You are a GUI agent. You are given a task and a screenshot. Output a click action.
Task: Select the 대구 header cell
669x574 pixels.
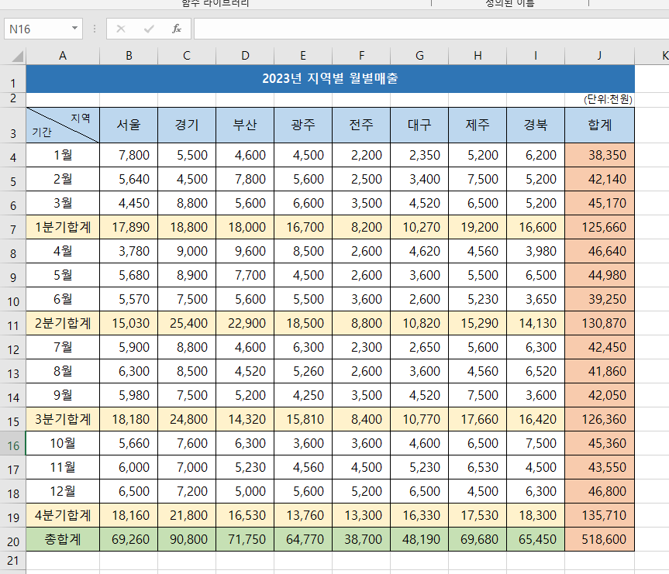[419, 125]
